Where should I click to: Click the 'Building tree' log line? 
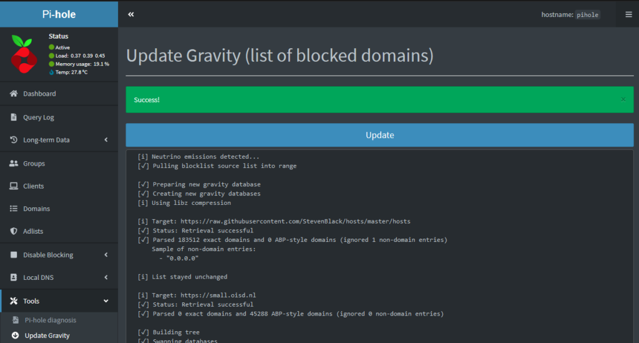pos(168,332)
